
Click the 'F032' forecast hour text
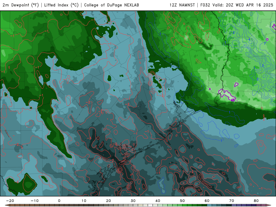tap(205, 5)
